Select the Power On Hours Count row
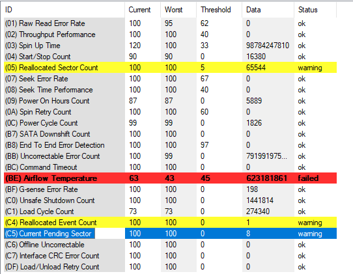Screen dimensions: 353x274 click(170, 101)
